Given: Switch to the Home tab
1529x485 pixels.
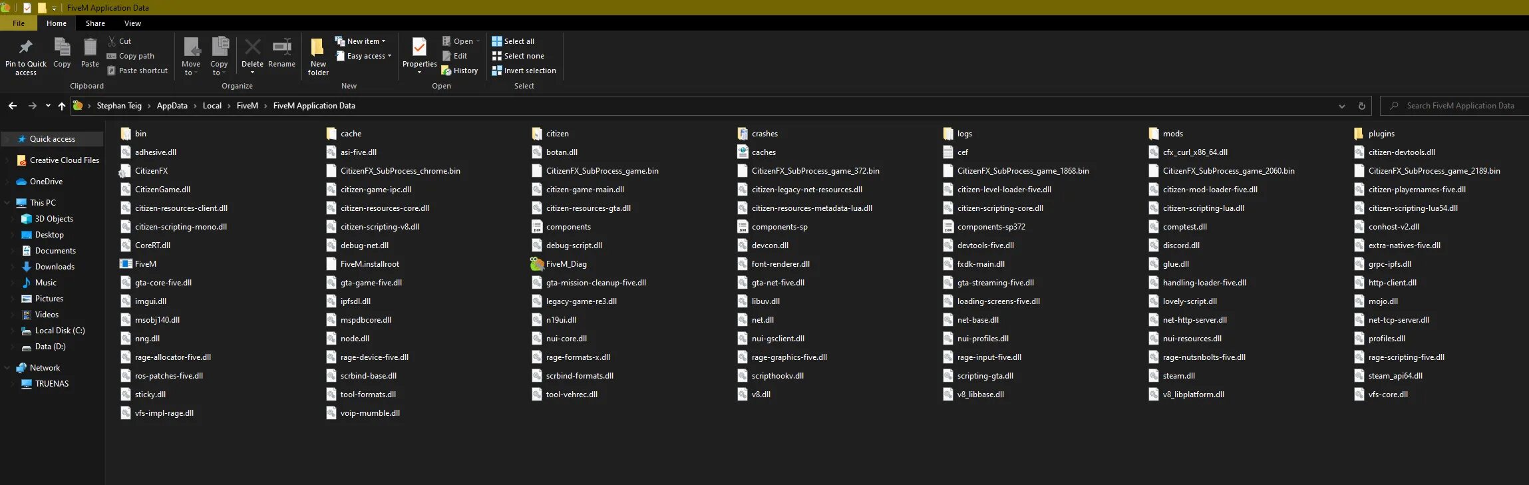Looking at the screenshot, I should click(57, 23).
